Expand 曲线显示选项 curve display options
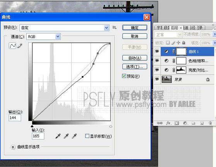 tap(13, 147)
